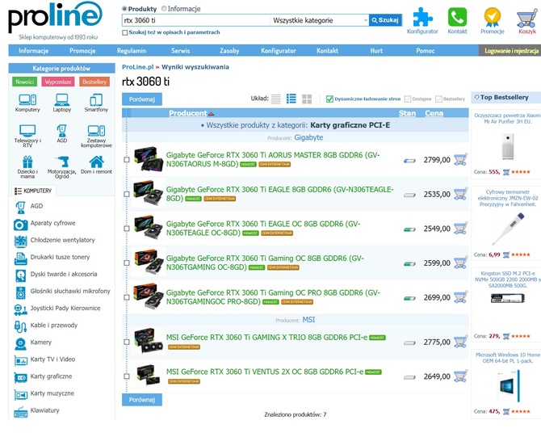The height and width of the screenshot is (437, 541).
Task: Open the Koszyk shopping cart icon
Action: point(526,18)
